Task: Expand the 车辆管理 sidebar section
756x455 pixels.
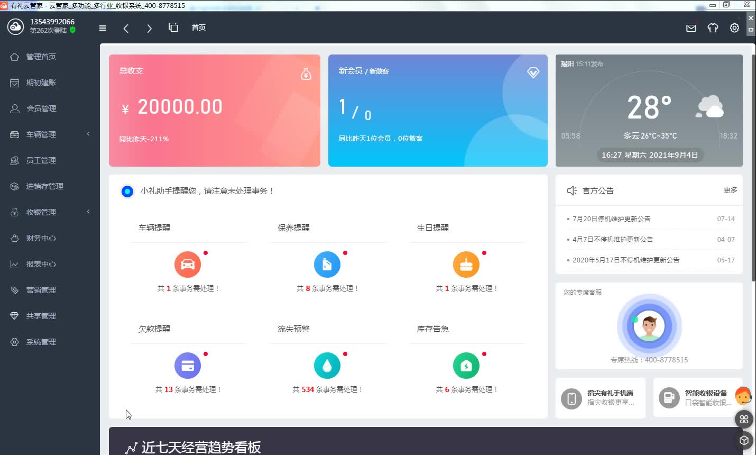Action: [x=42, y=134]
